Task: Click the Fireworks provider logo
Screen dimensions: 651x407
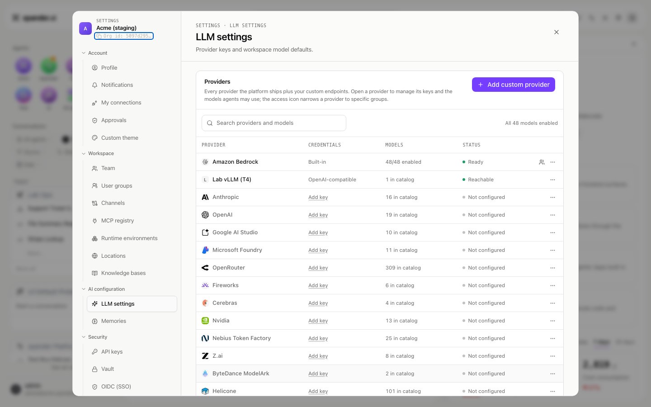Action: [x=205, y=285]
